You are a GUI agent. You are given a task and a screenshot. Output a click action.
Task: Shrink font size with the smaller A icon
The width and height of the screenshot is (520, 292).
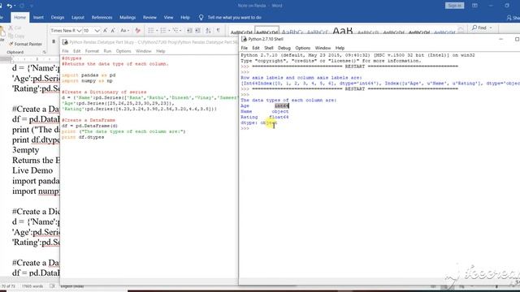click(113, 31)
